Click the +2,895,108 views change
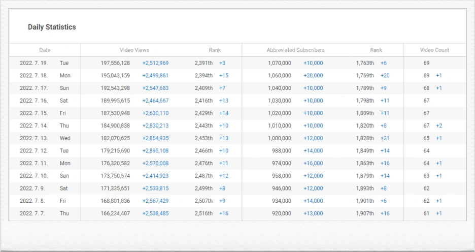Screen dimensions: 475x252 coord(155,151)
